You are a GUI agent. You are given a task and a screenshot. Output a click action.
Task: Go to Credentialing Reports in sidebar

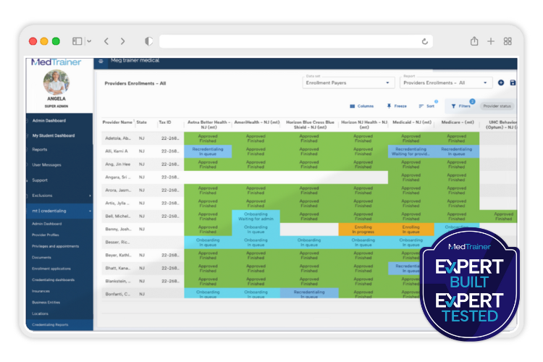click(x=50, y=324)
